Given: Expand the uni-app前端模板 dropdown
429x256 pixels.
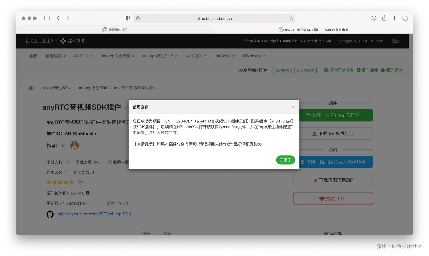Looking at the screenshot, I should click(x=117, y=56).
